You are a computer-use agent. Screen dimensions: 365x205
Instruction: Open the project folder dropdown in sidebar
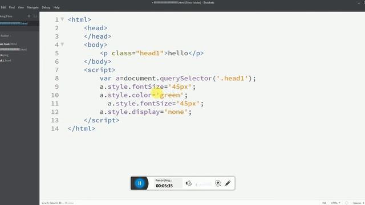tap(6, 36)
